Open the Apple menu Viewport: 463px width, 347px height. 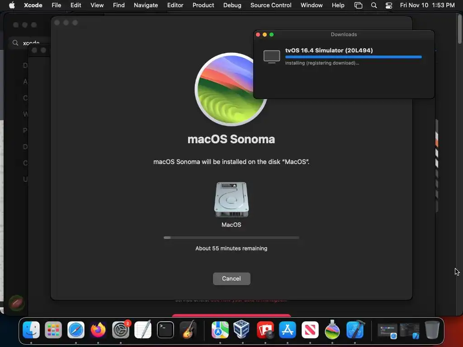12,5
